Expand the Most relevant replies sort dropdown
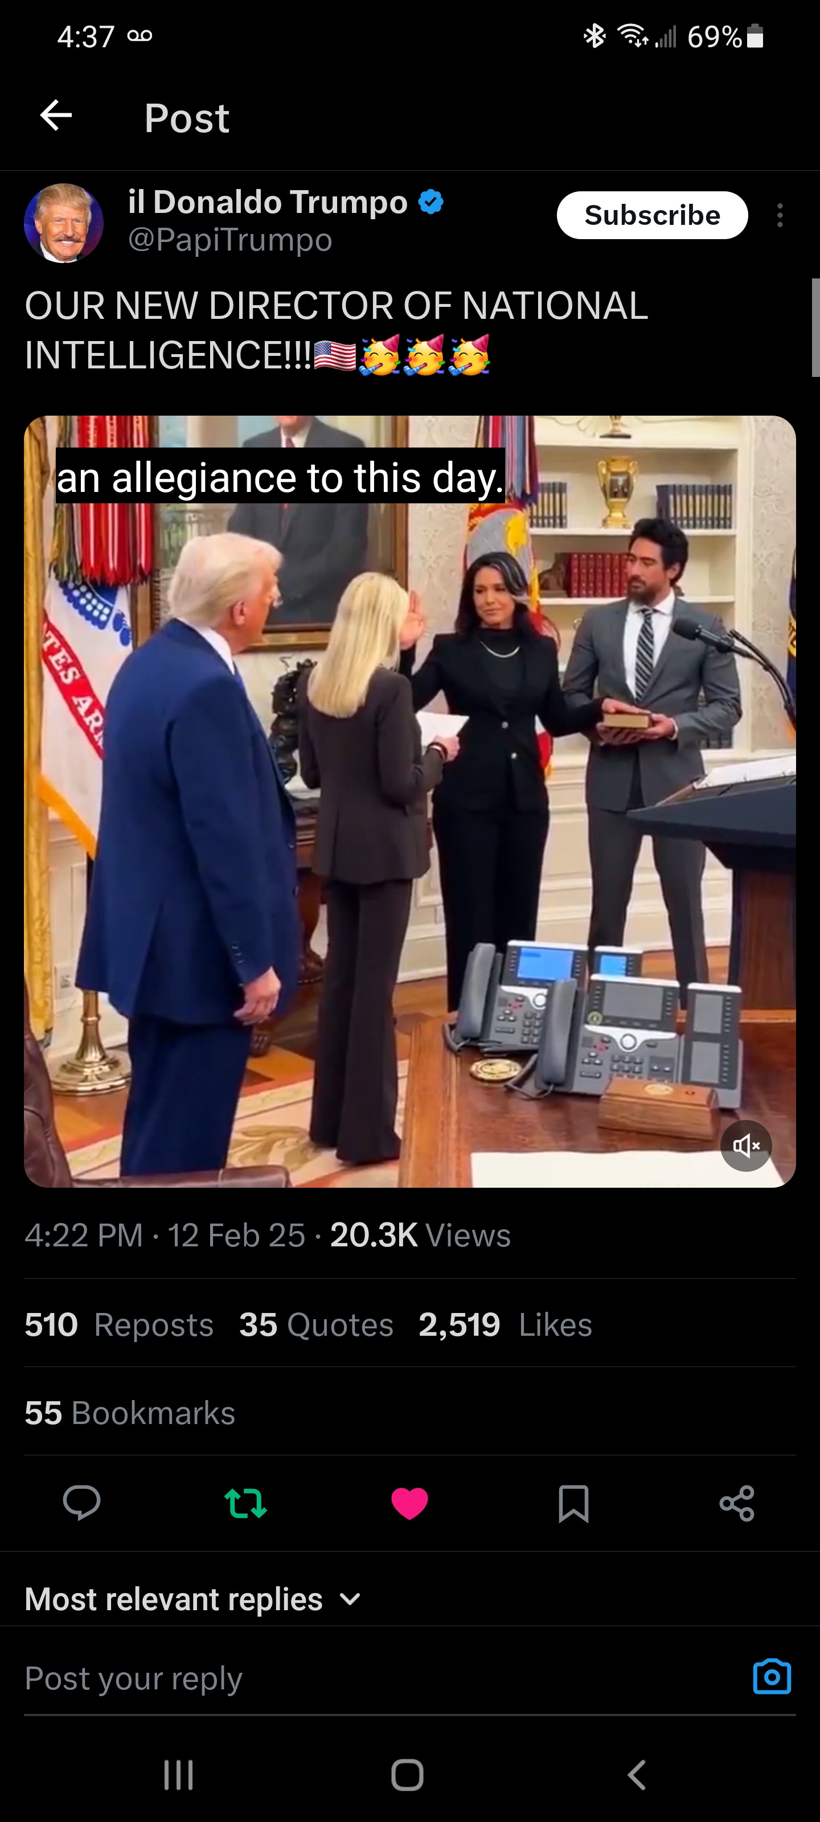This screenshot has height=1822, width=820. [x=193, y=1599]
